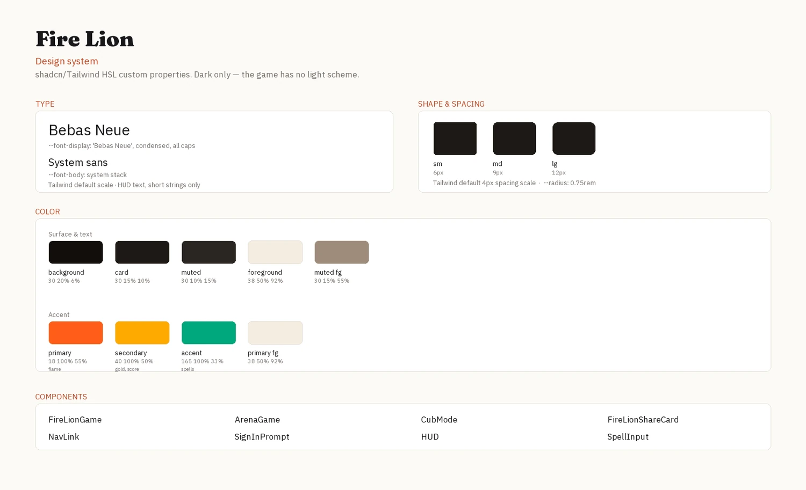Viewport: 806px width, 490px height.
Task: Click the "30 15% 55%" HSL value
Action: click(332, 281)
